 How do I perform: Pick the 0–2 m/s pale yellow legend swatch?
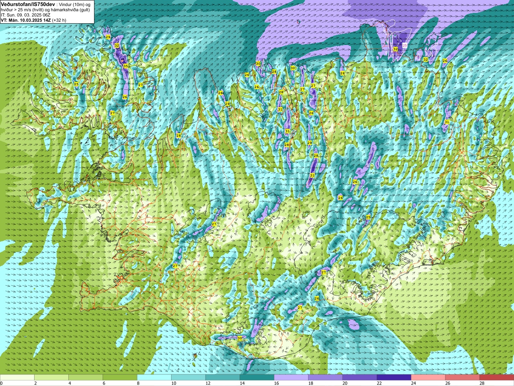17,378
